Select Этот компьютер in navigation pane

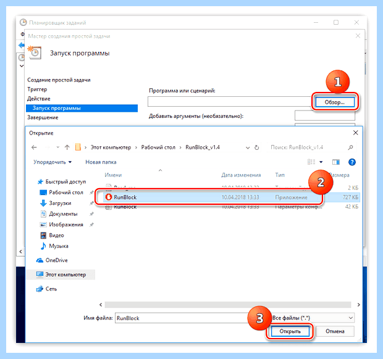click(x=61, y=274)
